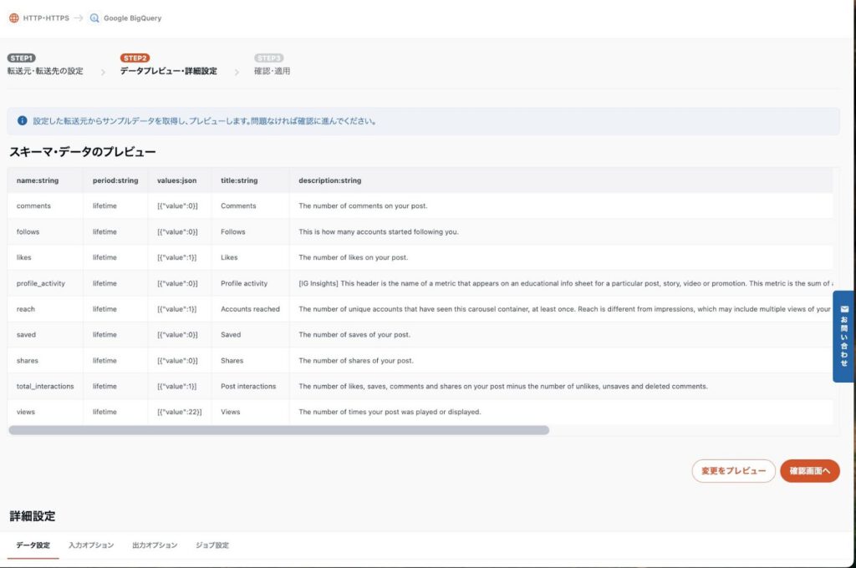Jump to the 確認・適用 step

coord(272,71)
